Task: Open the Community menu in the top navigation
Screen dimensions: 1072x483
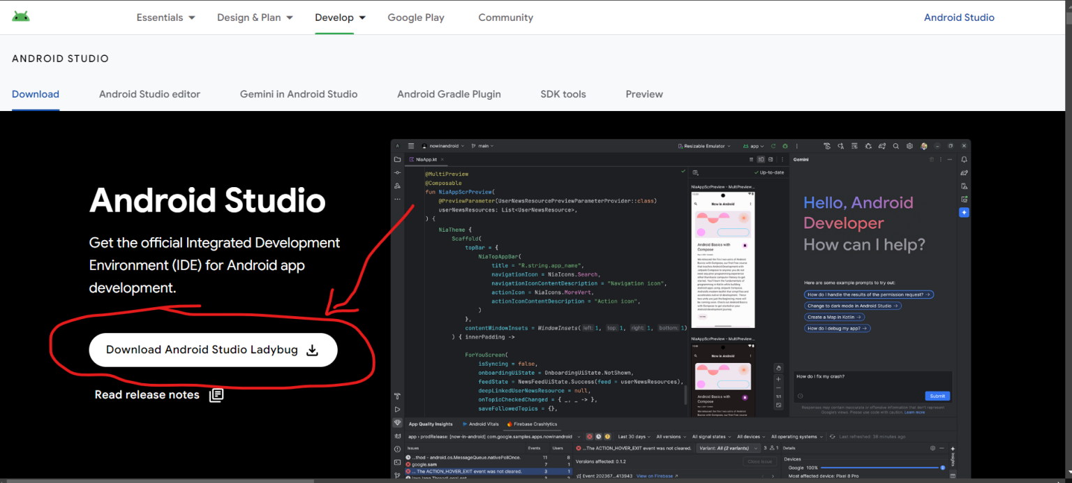Action: [505, 17]
